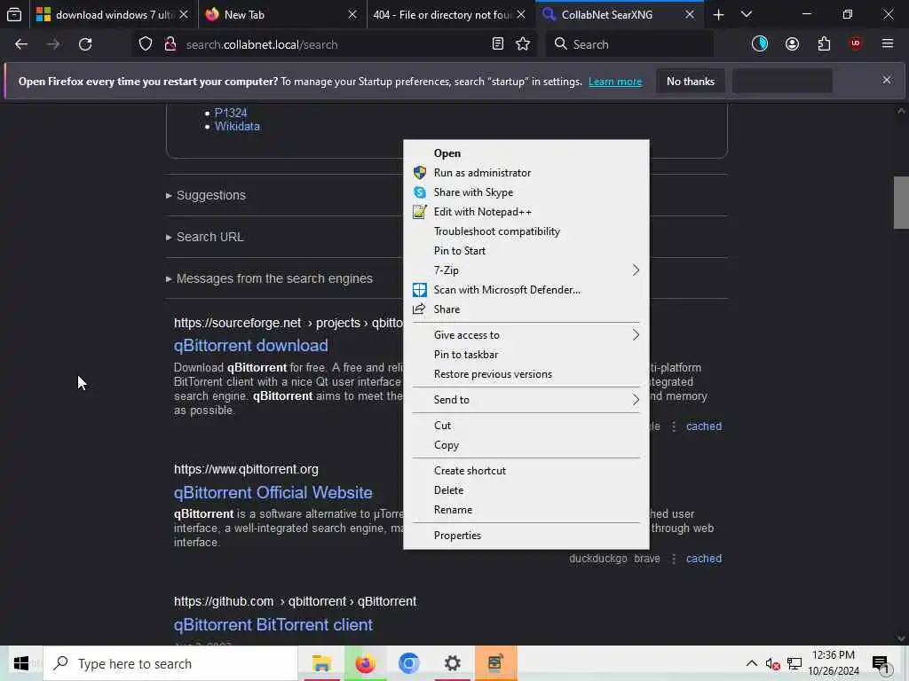The image size is (909, 681).
Task: Choose Delete in context menu
Action: pyautogui.click(x=526, y=489)
